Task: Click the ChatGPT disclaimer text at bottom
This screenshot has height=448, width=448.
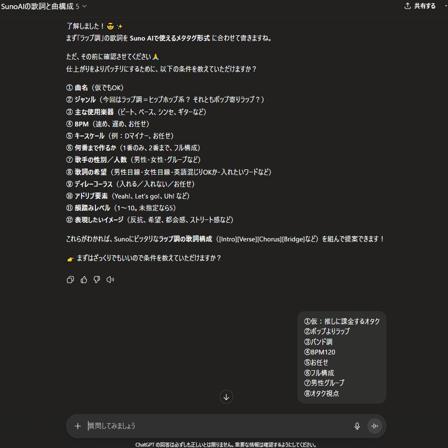Action: [x=226, y=445]
